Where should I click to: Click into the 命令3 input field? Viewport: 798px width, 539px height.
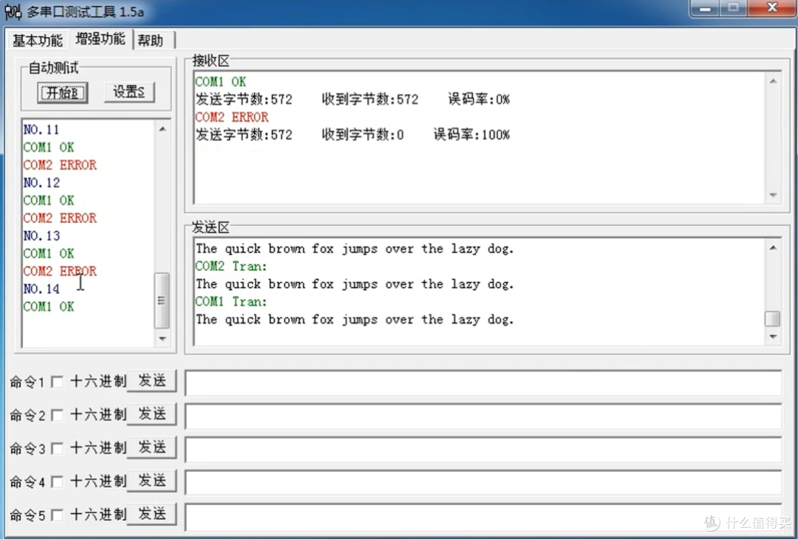pyautogui.click(x=483, y=450)
